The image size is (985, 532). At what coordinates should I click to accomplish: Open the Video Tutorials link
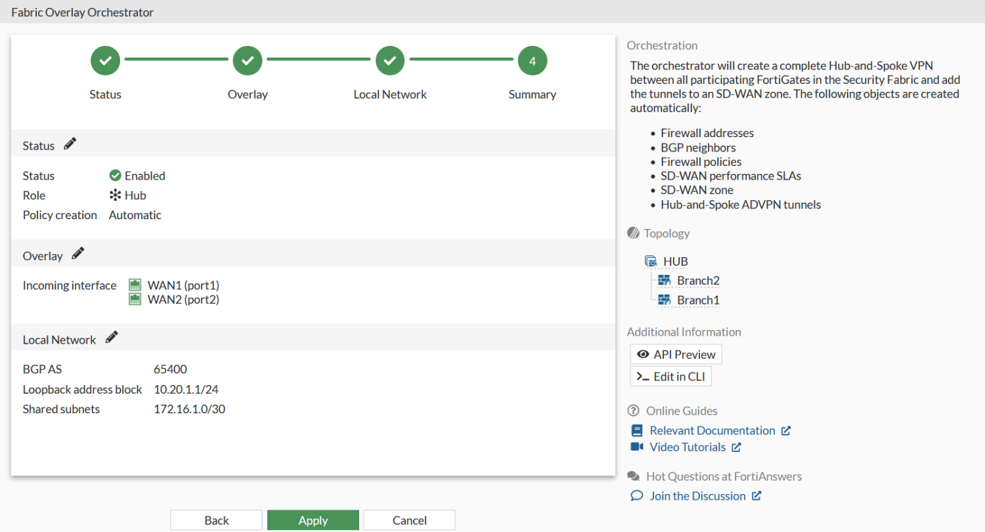(x=687, y=447)
